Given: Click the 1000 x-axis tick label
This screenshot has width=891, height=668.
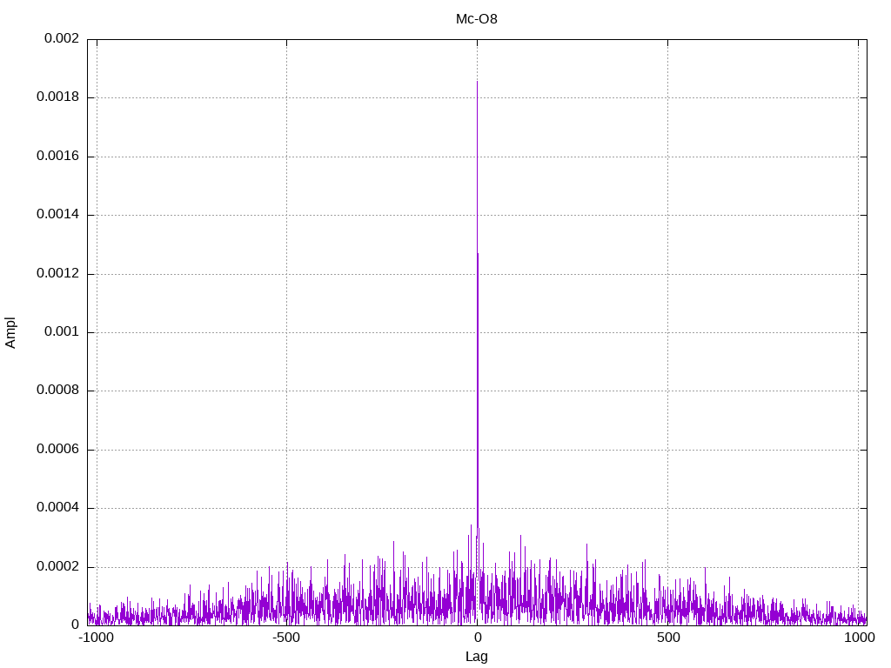Looking at the screenshot, I should pyautogui.click(x=860, y=638).
